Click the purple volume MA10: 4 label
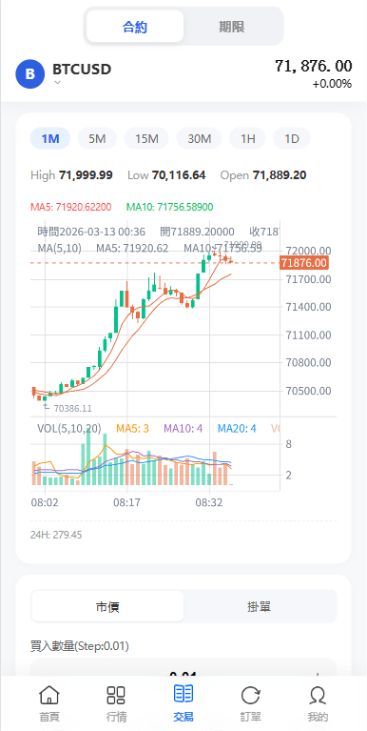Screen dimensions: 367x731 (183, 429)
